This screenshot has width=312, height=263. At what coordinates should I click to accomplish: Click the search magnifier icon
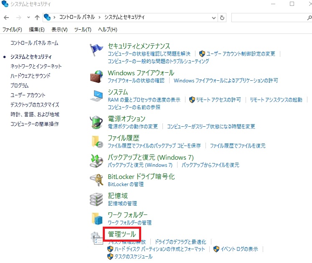point(309,18)
